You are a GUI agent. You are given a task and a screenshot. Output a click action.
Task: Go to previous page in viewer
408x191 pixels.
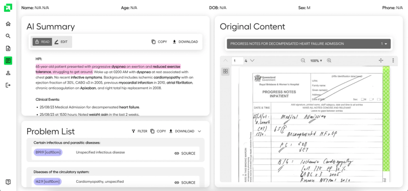point(226,61)
